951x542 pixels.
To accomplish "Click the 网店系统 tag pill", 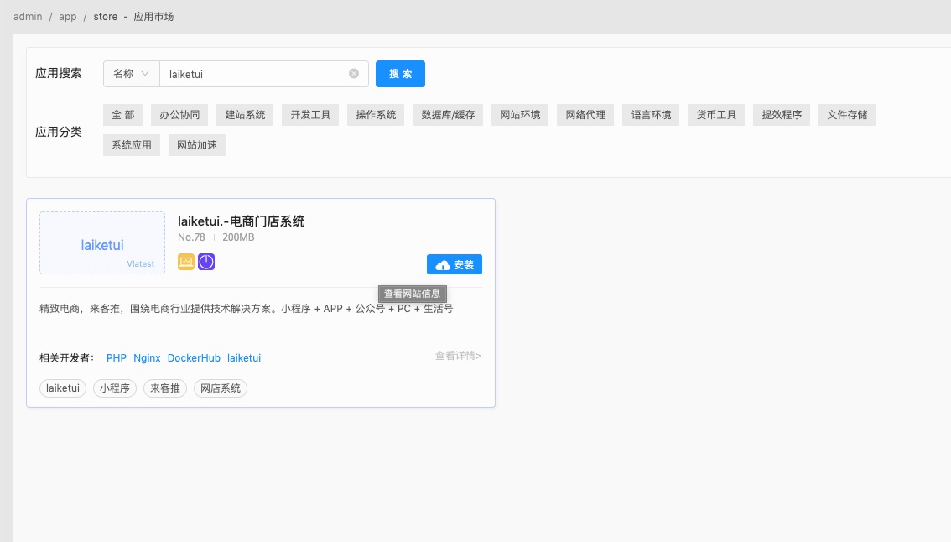I will 221,388.
